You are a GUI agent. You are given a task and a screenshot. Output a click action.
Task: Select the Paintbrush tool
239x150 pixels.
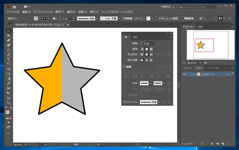tap(9, 55)
